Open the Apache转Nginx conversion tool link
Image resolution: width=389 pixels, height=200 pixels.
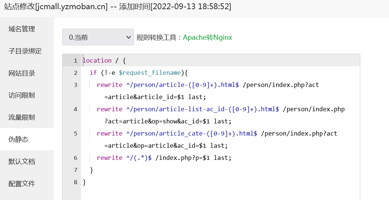[208, 38]
